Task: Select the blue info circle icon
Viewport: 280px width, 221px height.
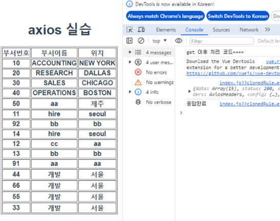Action: click(x=138, y=92)
